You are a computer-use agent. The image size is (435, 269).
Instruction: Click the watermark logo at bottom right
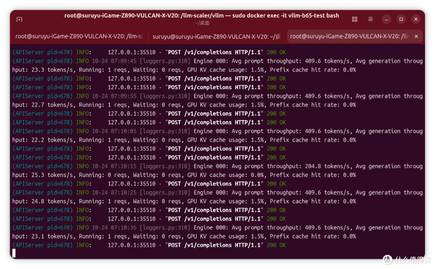pyautogui.click(x=387, y=260)
